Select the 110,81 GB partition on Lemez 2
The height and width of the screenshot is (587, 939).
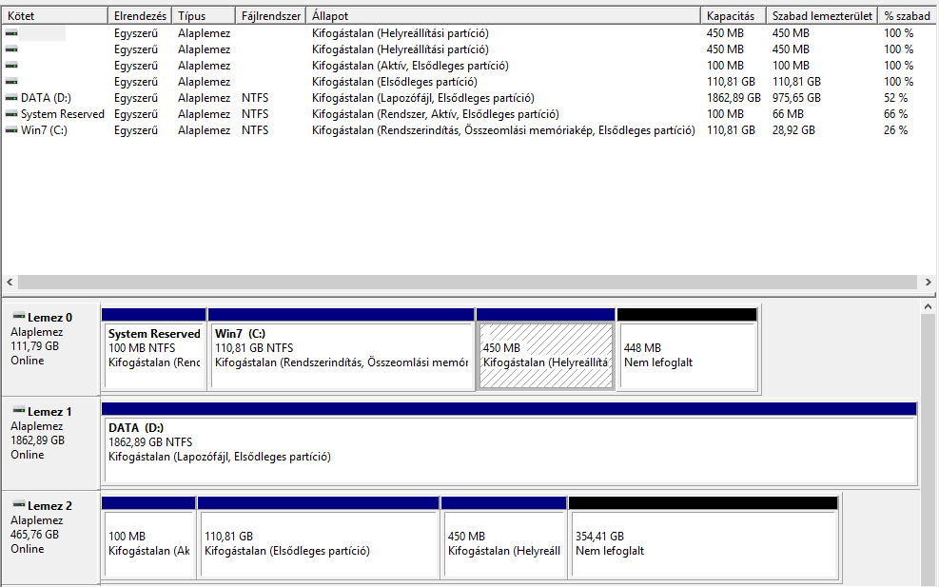coord(318,538)
